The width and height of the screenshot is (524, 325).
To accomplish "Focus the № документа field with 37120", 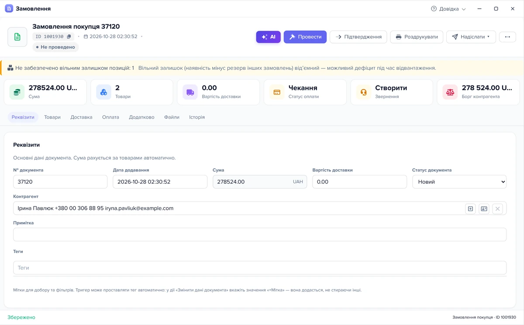I will tap(60, 182).
